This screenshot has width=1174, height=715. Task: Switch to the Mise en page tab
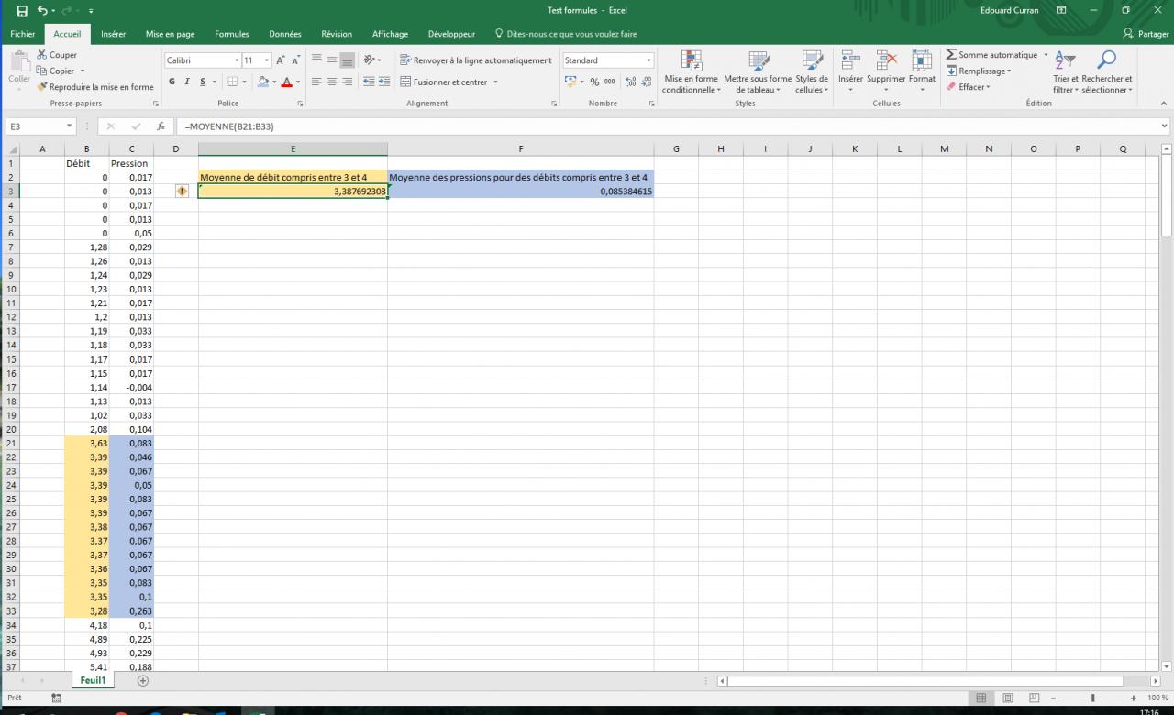171,34
